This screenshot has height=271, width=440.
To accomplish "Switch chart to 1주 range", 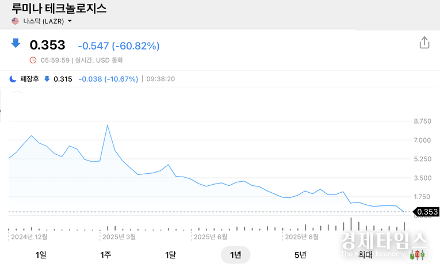I will click(105, 255).
